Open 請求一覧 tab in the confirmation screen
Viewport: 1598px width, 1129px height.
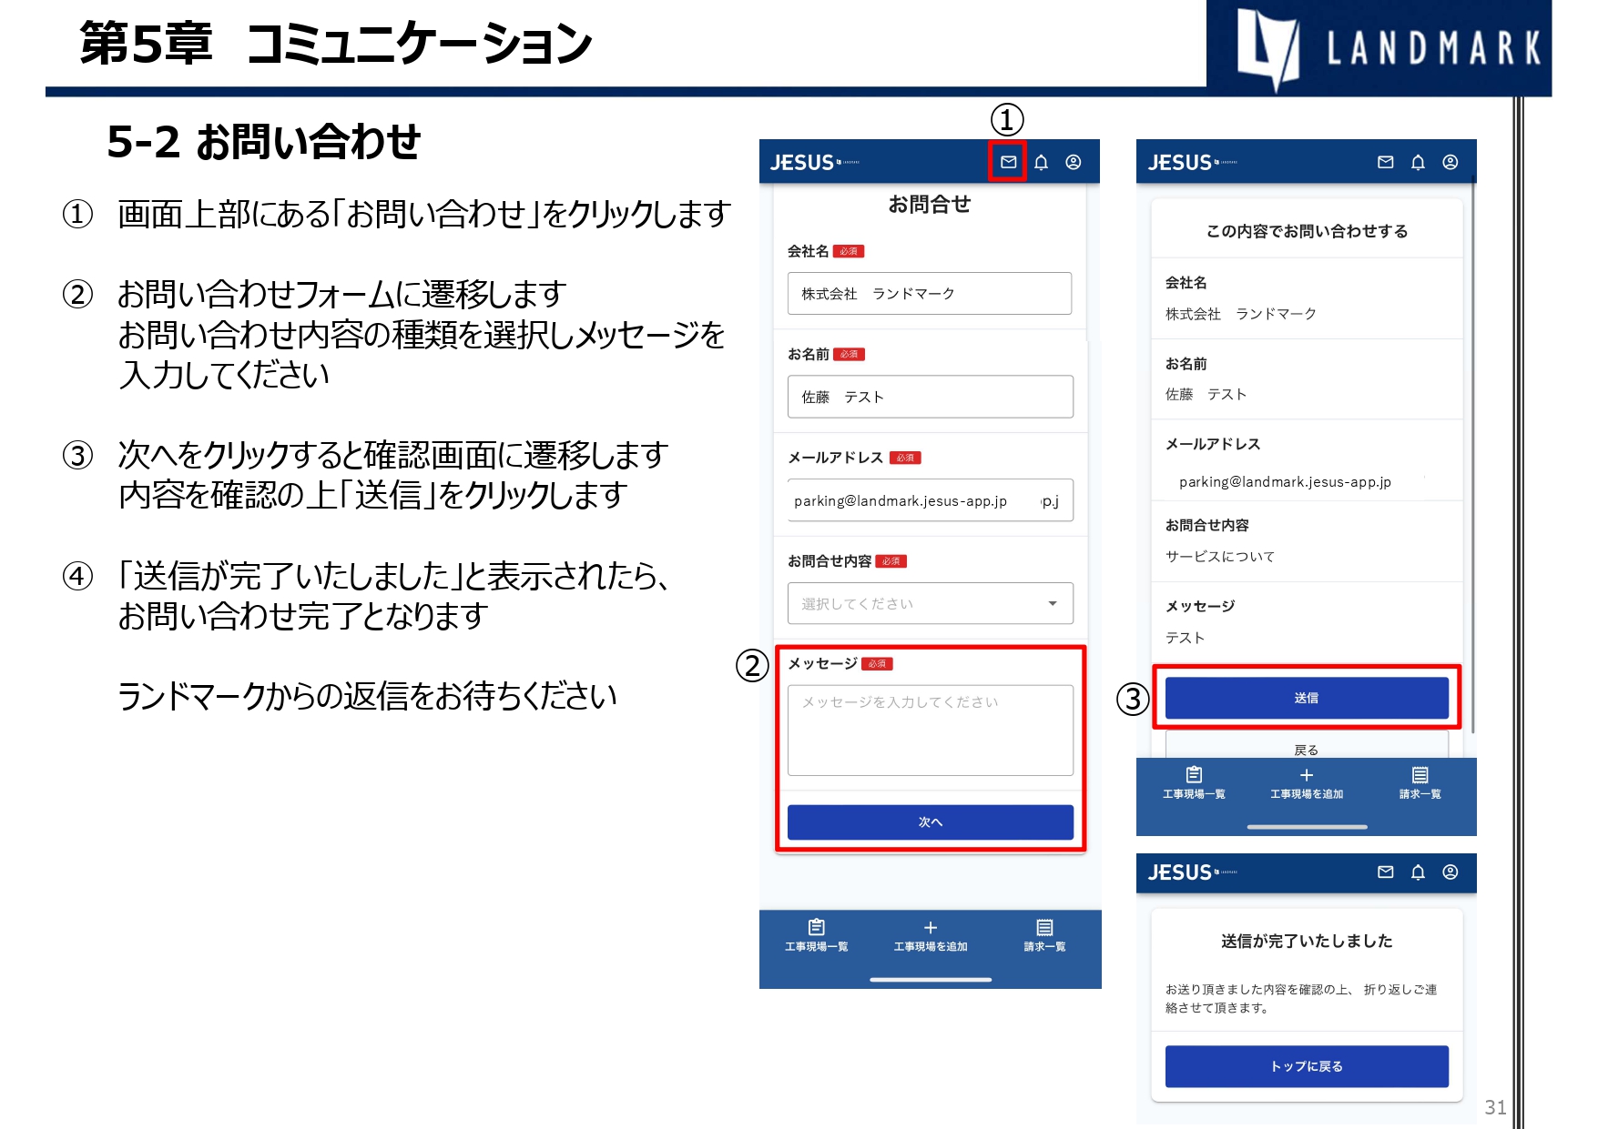pos(1420,782)
